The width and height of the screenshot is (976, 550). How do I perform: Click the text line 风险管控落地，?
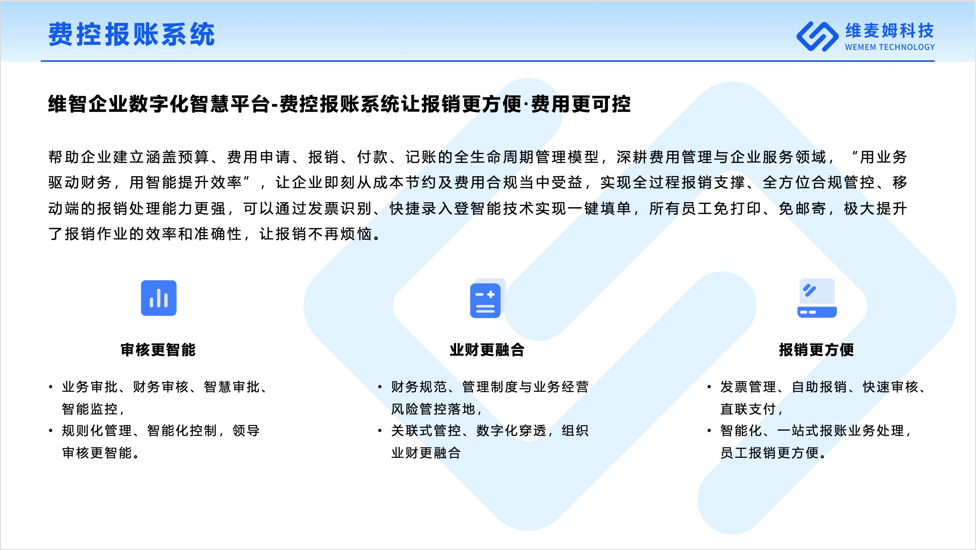(x=437, y=409)
